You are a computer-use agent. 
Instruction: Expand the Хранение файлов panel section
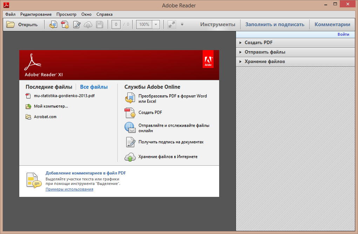click(295, 62)
